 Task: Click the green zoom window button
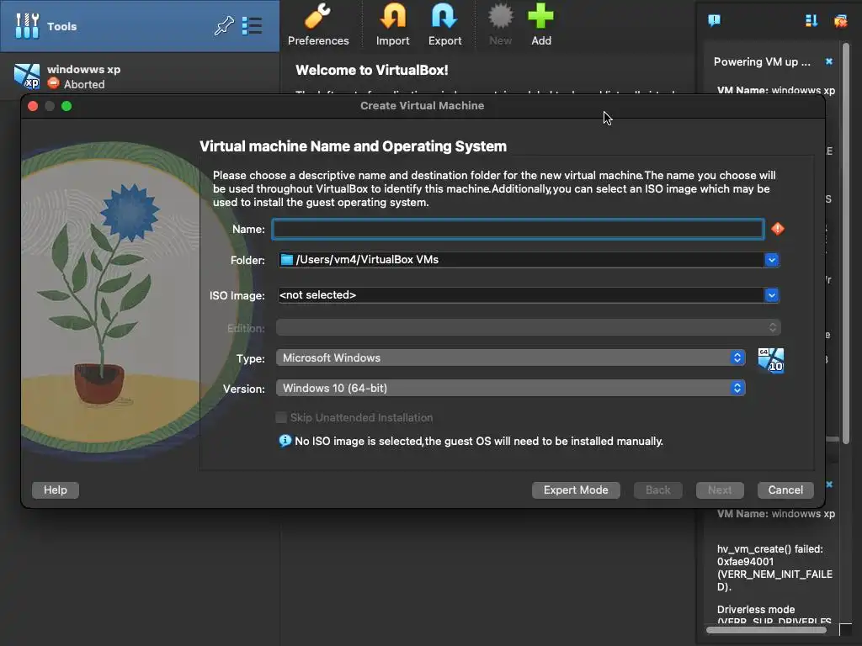click(x=67, y=106)
